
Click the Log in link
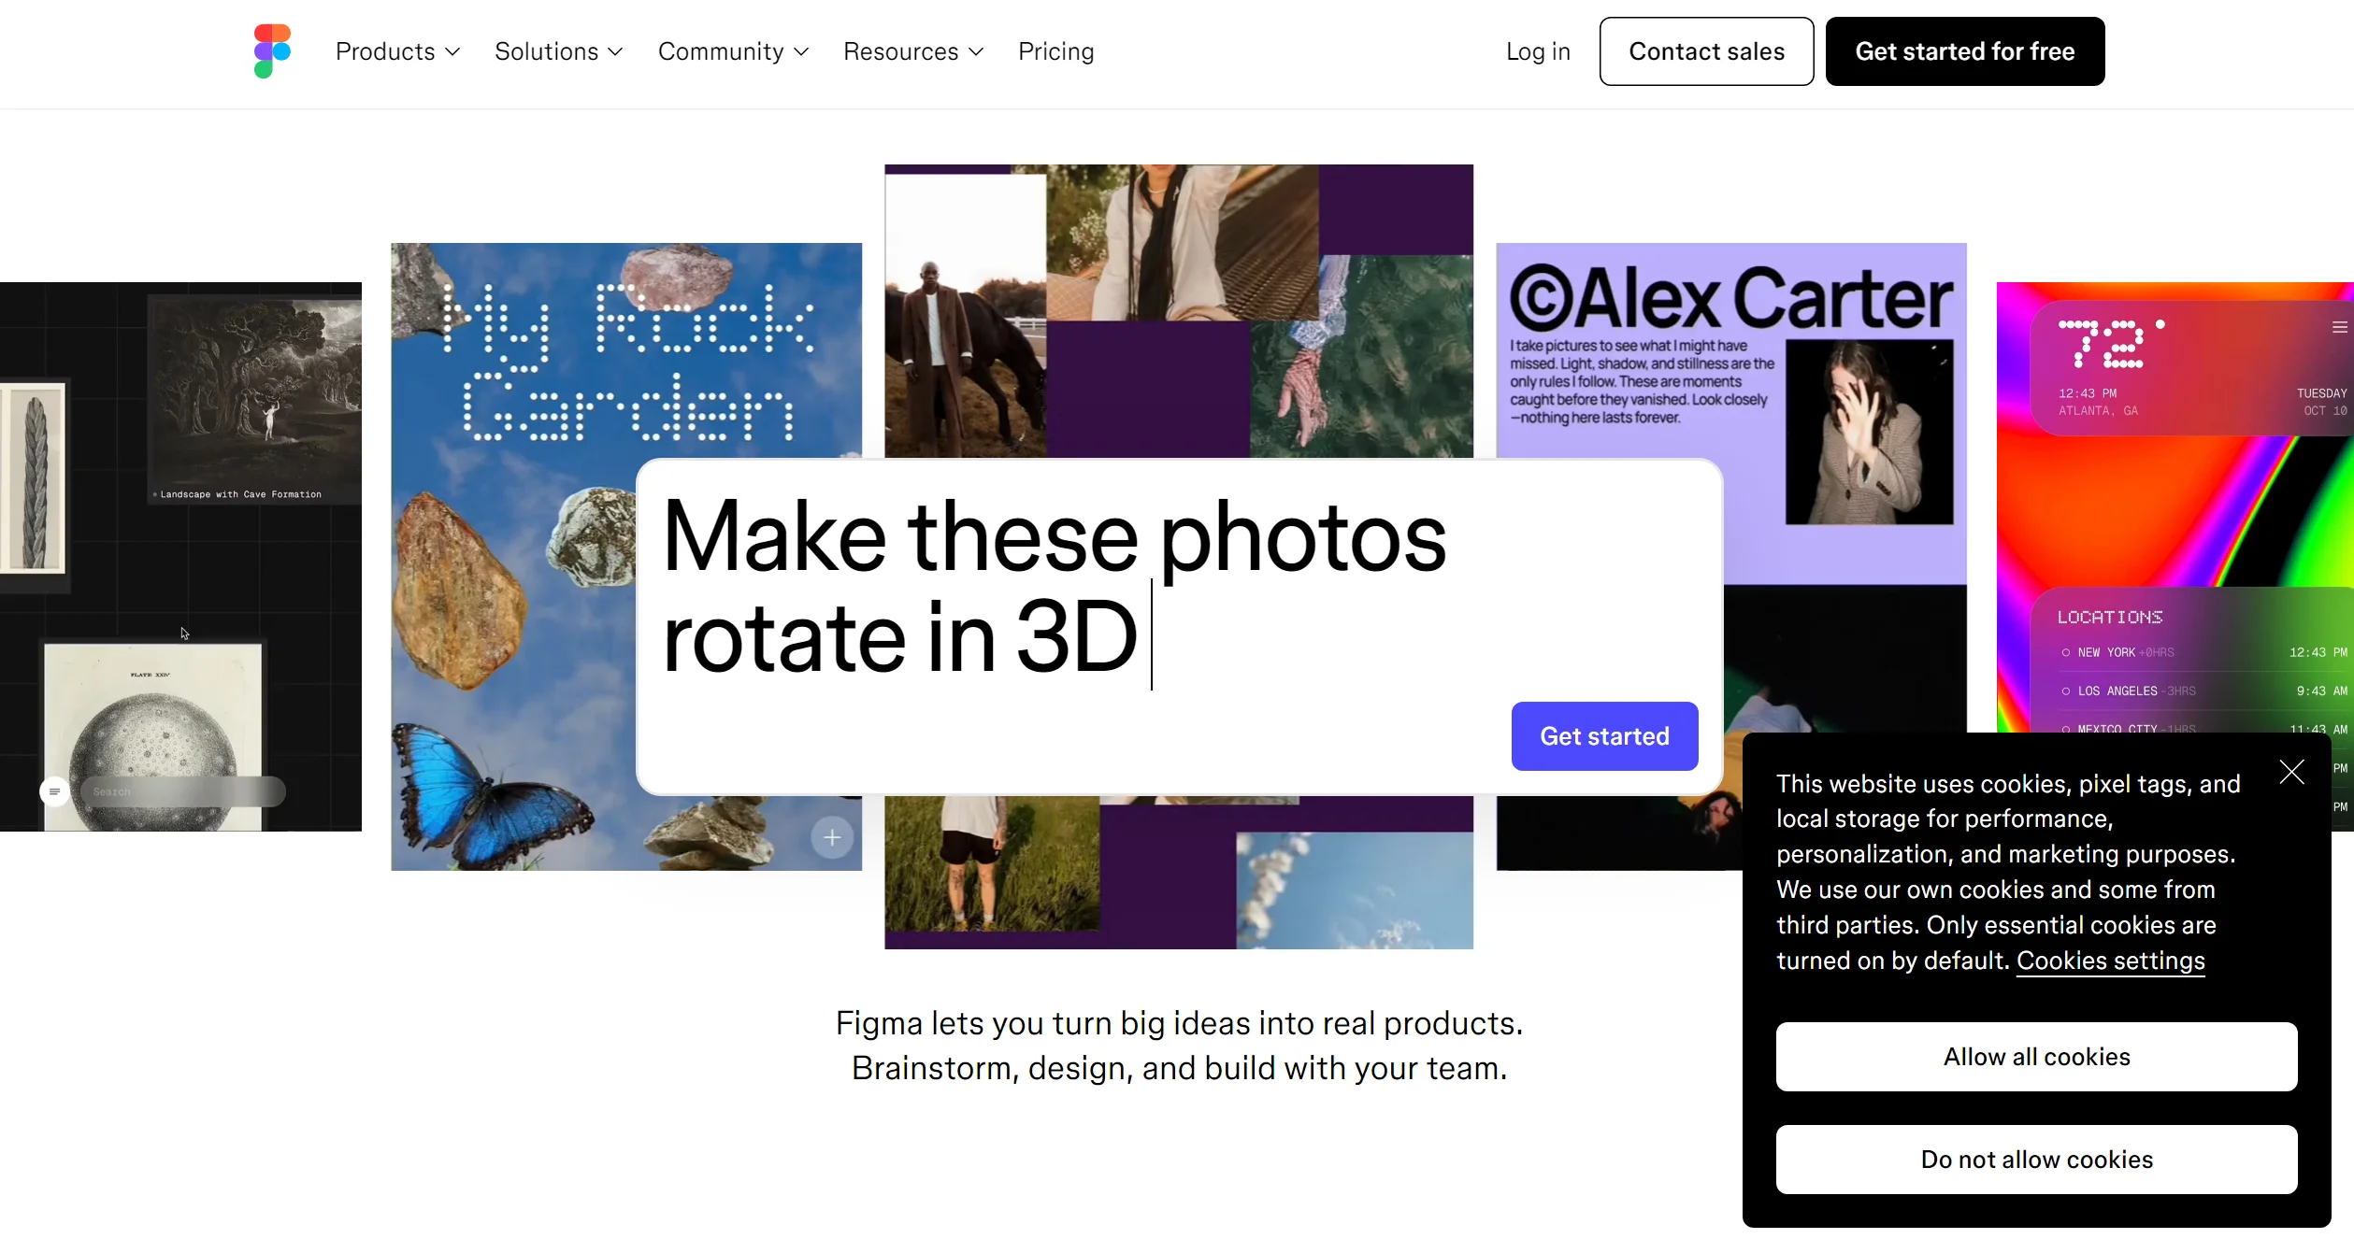click(x=1537, y=51)
